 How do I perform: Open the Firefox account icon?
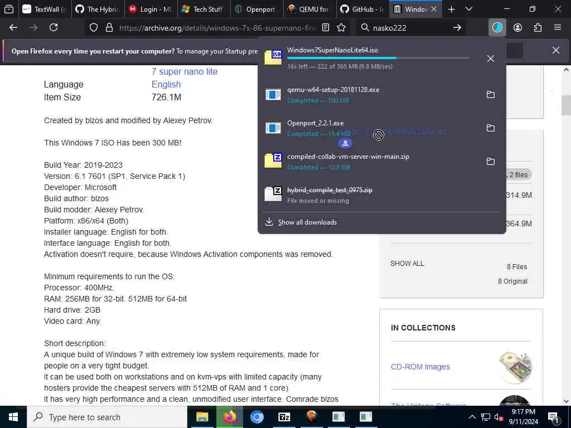(517, 28)
